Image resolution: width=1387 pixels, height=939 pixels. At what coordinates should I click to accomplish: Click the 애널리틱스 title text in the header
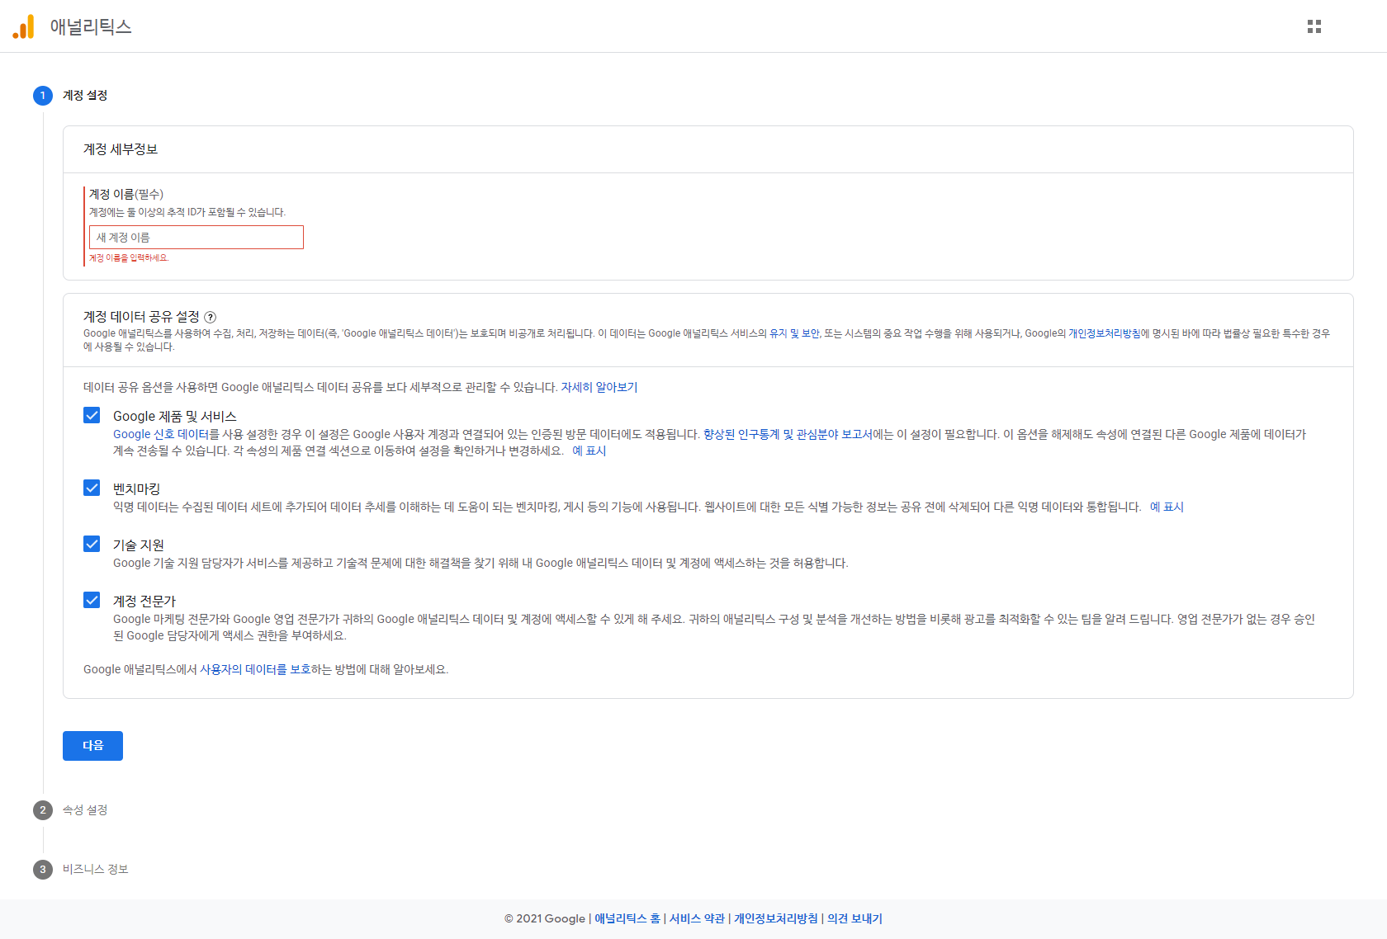(x=91, y=26)
